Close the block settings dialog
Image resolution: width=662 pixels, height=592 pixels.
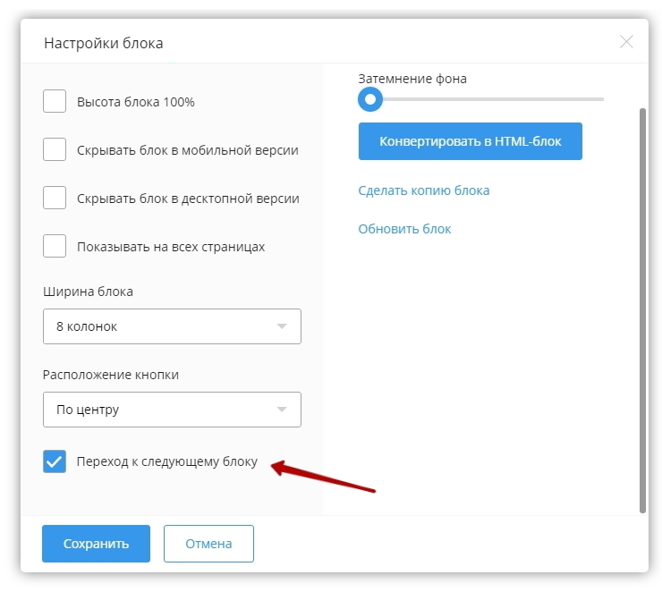[626, 42]
